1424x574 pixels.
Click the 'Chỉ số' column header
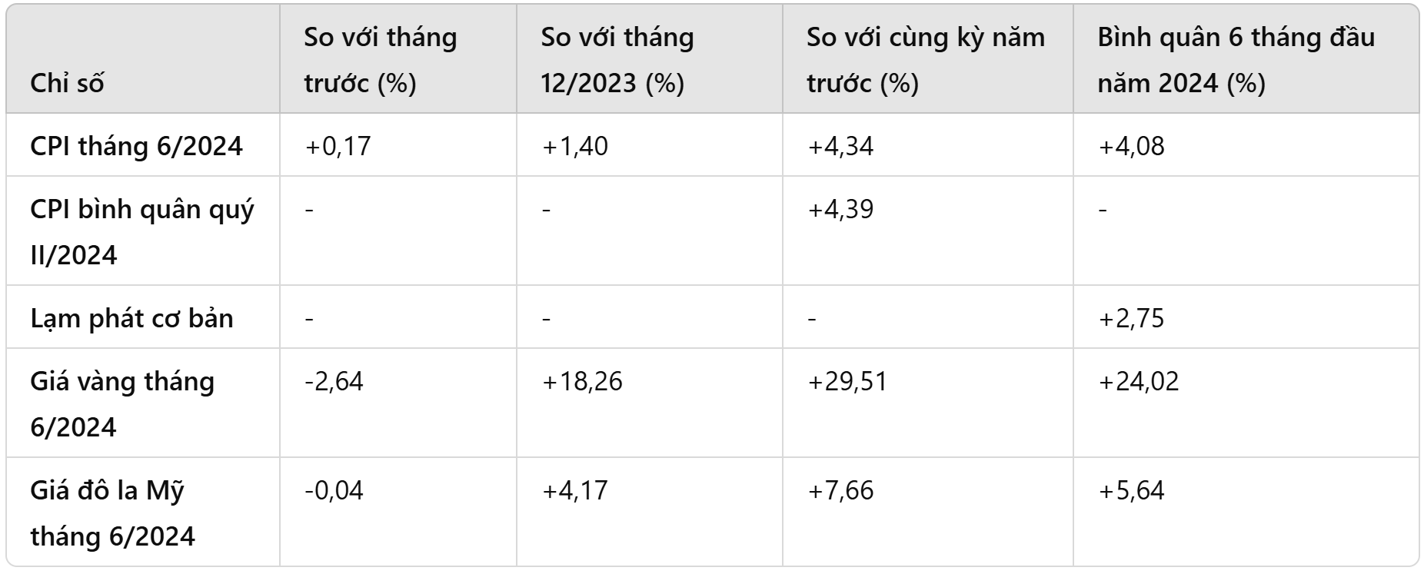[67, 83]
